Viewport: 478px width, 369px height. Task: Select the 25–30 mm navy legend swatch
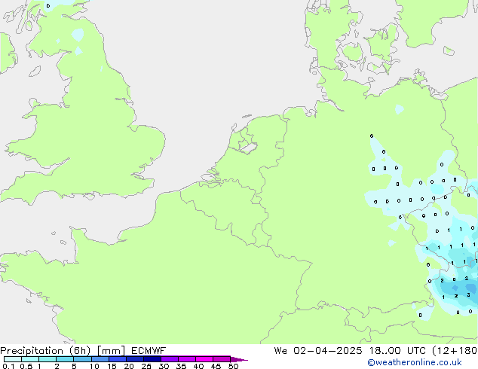tap(152, 359)
